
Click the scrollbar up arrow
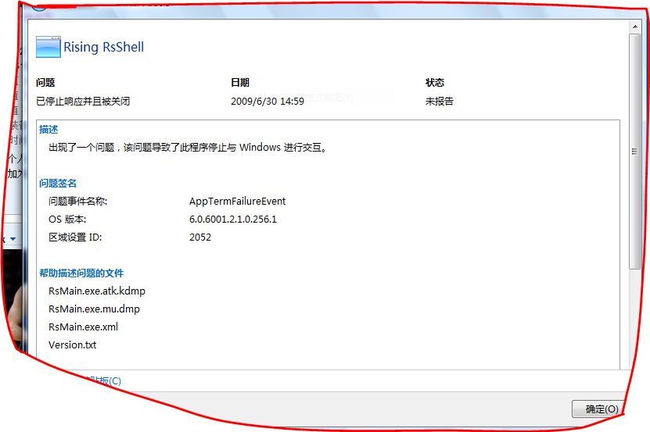click(634, 27)
